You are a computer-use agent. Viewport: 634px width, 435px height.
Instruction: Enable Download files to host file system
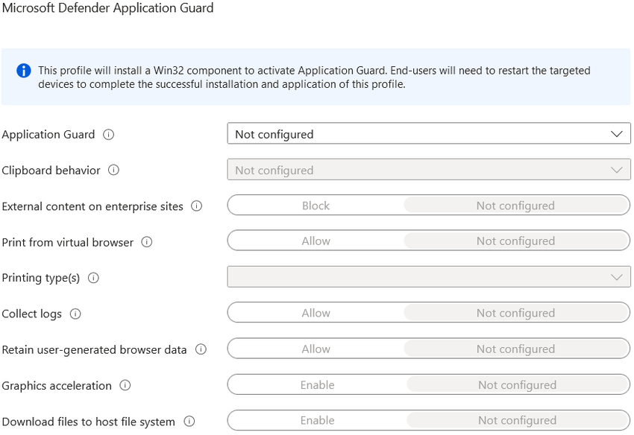pyautogui.click(x=317, y=420)
